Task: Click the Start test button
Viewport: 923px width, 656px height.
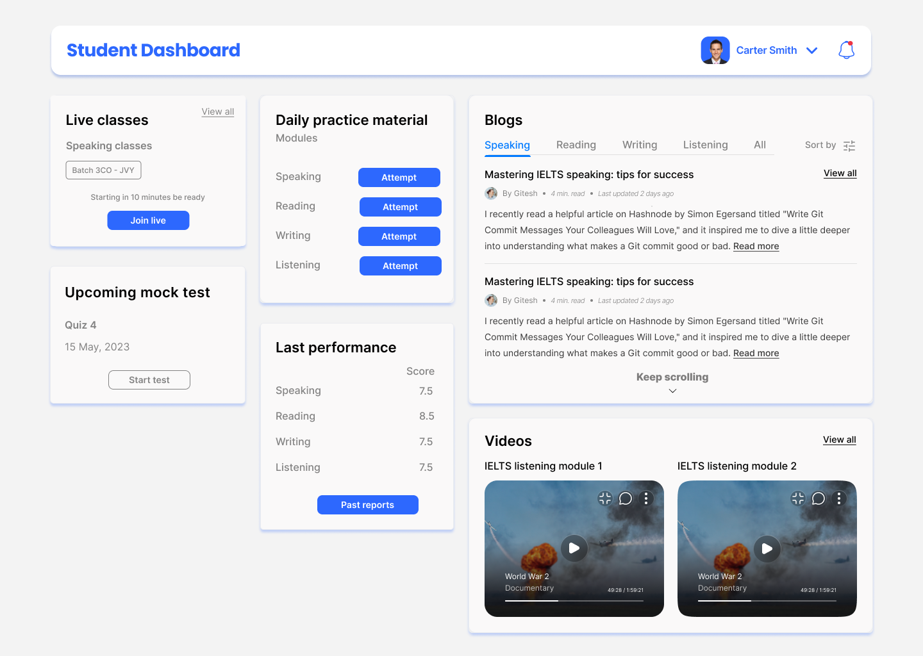Action: tap(149, 380)
